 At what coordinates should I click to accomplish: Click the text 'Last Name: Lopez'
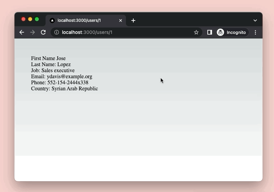[x=51, y=64]
